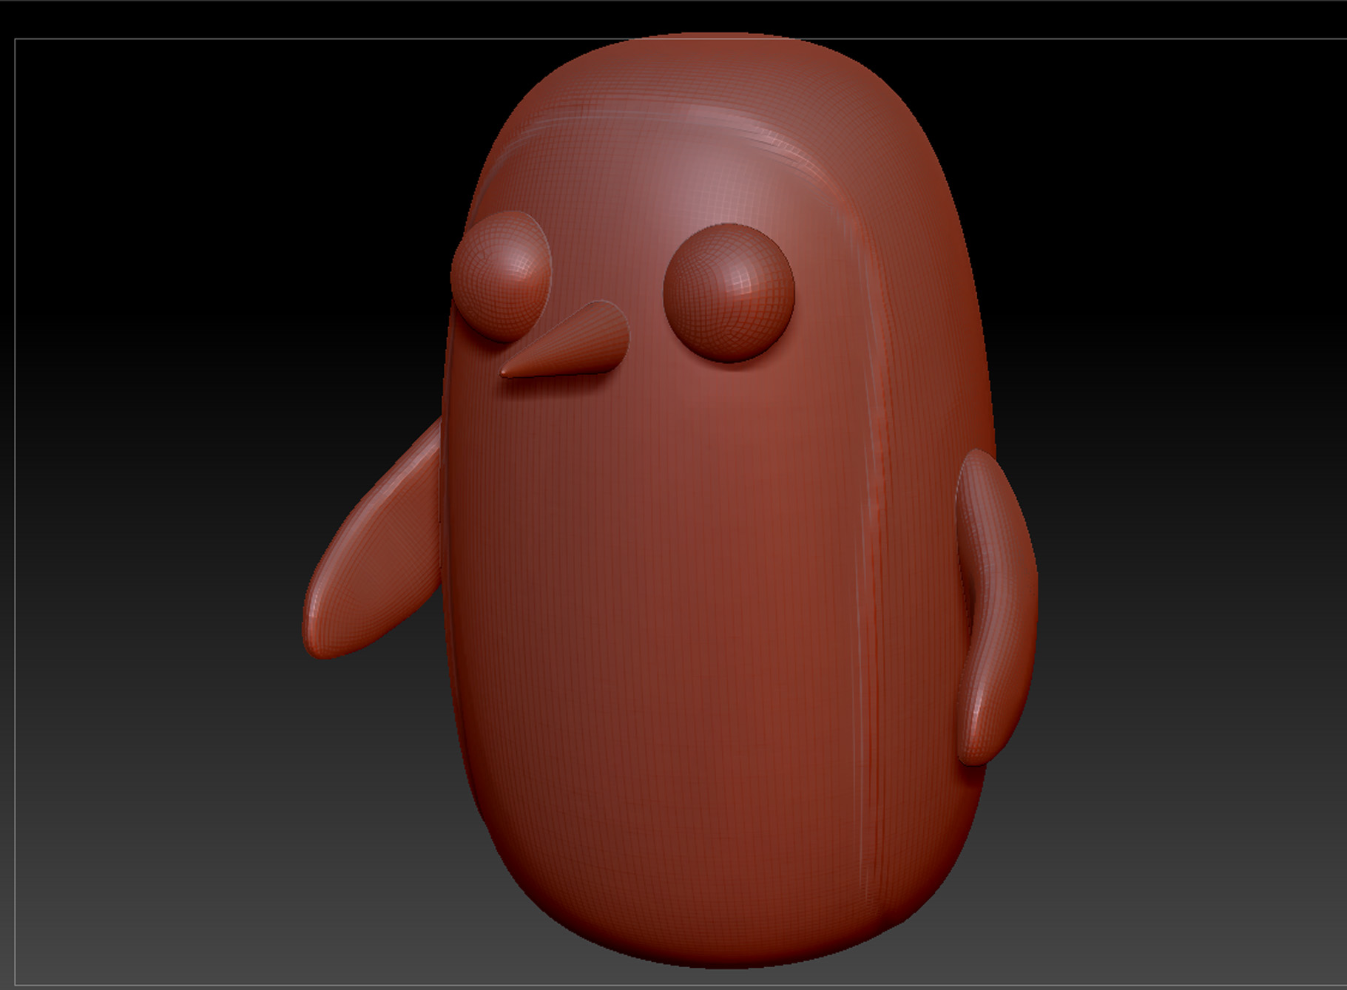Image resolution: width=1347 pixels, height=990 pixels.
Task: Click the cone-shaped beak
Action: (564, 340)
